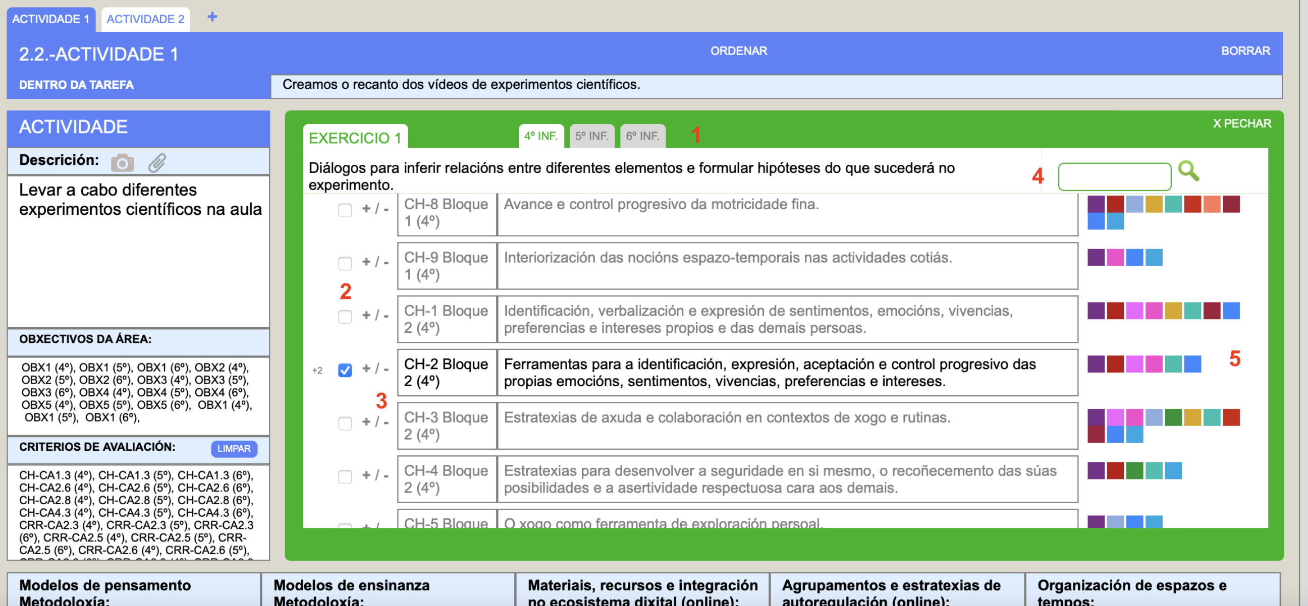Click the purple swatch in the CH-9 row

[x=1096, y=257]
